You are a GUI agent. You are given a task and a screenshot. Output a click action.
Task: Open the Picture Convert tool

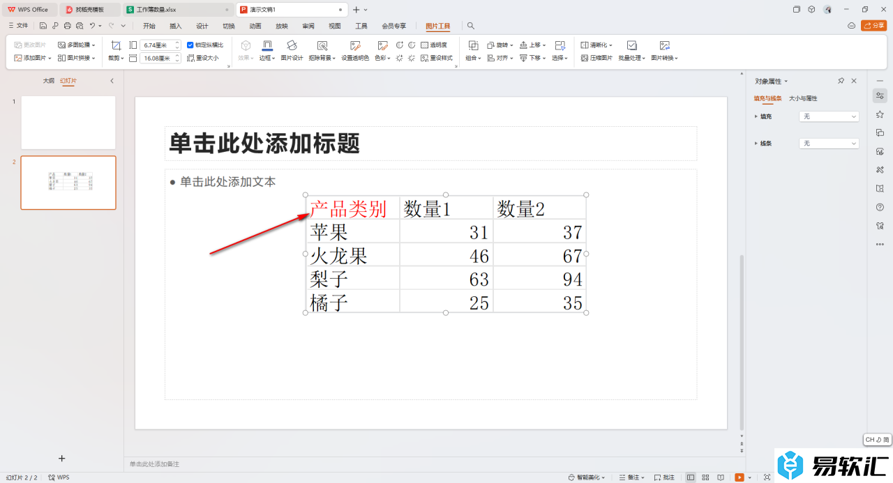(664, 50)
